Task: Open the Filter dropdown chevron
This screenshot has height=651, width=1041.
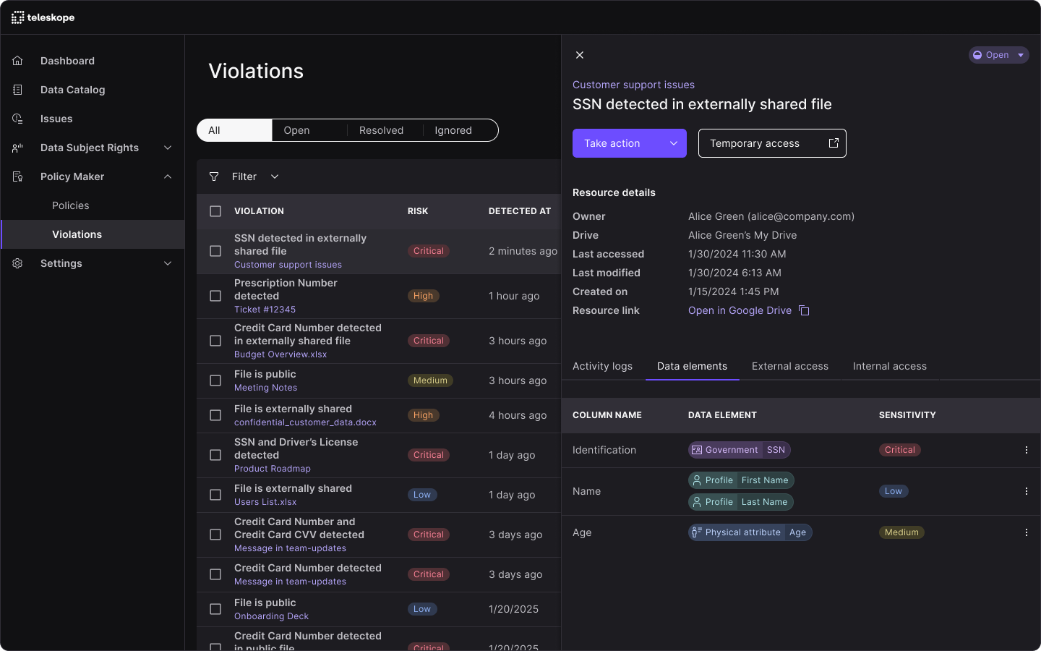Action: [275, 176]
